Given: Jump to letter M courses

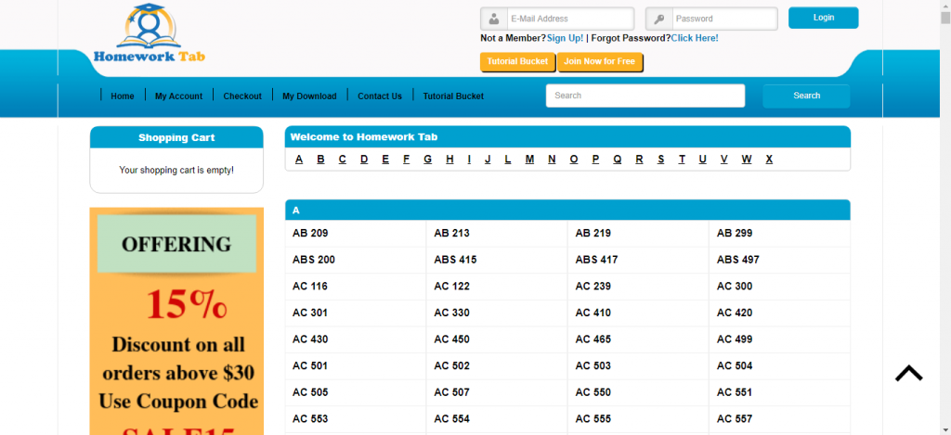Looking at the screenshot, I should 529,160.
